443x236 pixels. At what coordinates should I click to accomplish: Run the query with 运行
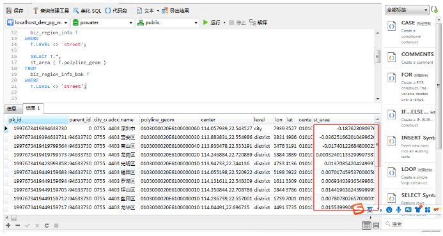point(212,22)
